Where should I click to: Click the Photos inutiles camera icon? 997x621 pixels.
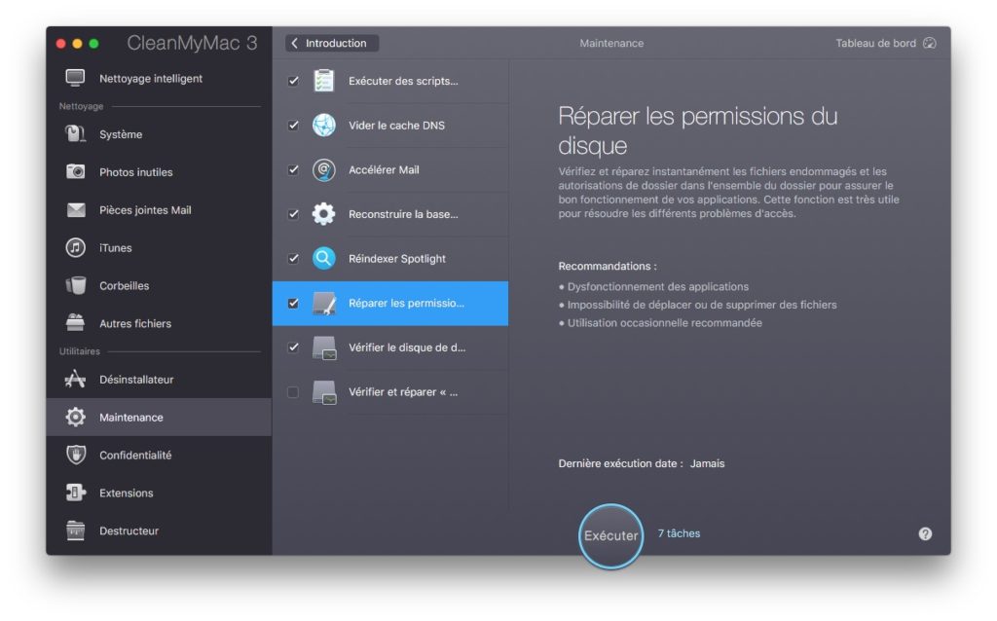(75, 171)
